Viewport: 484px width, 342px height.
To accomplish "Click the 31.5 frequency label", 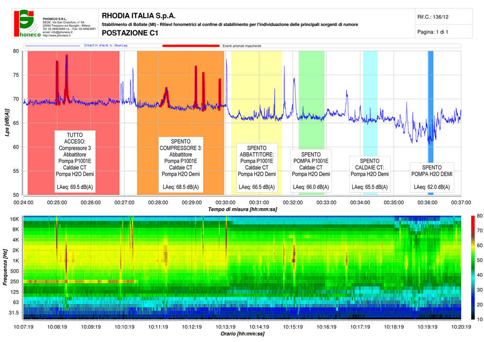I will [14, 313].
